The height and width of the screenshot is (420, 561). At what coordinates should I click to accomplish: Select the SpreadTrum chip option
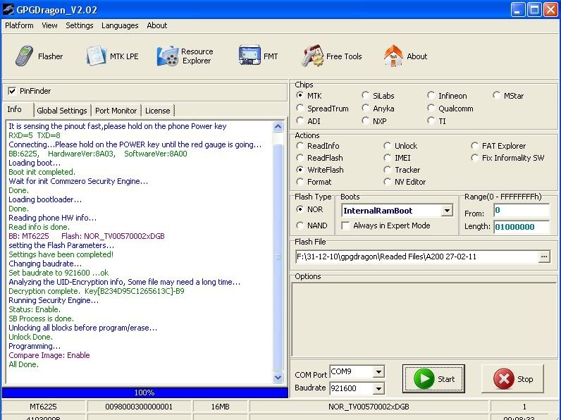click(x=300, y=108)
